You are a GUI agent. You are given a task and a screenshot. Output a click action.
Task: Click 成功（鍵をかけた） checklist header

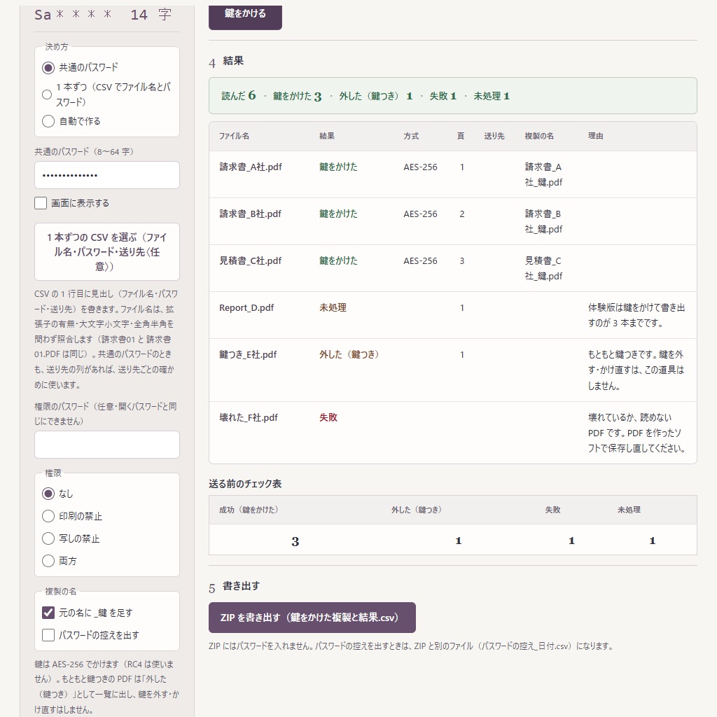coord(249,510)
